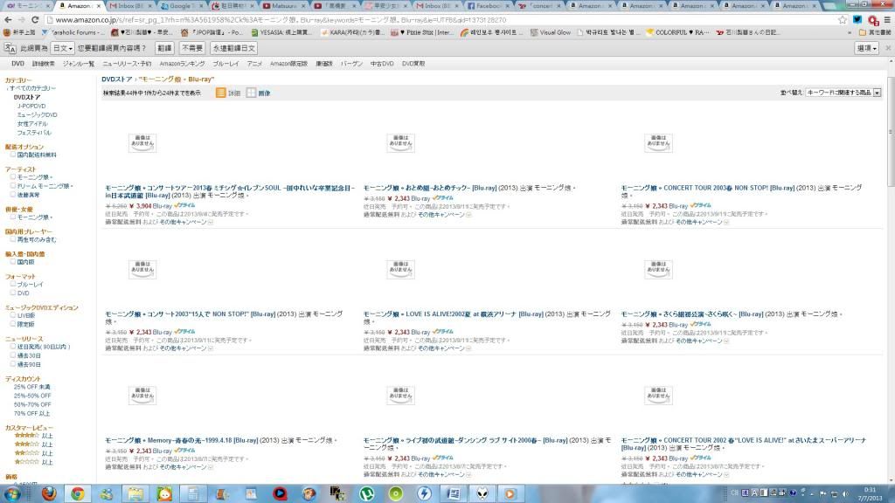
Task: Open the sort-by dropdown キーワードに関連する商品
Action: click(843, 93)
